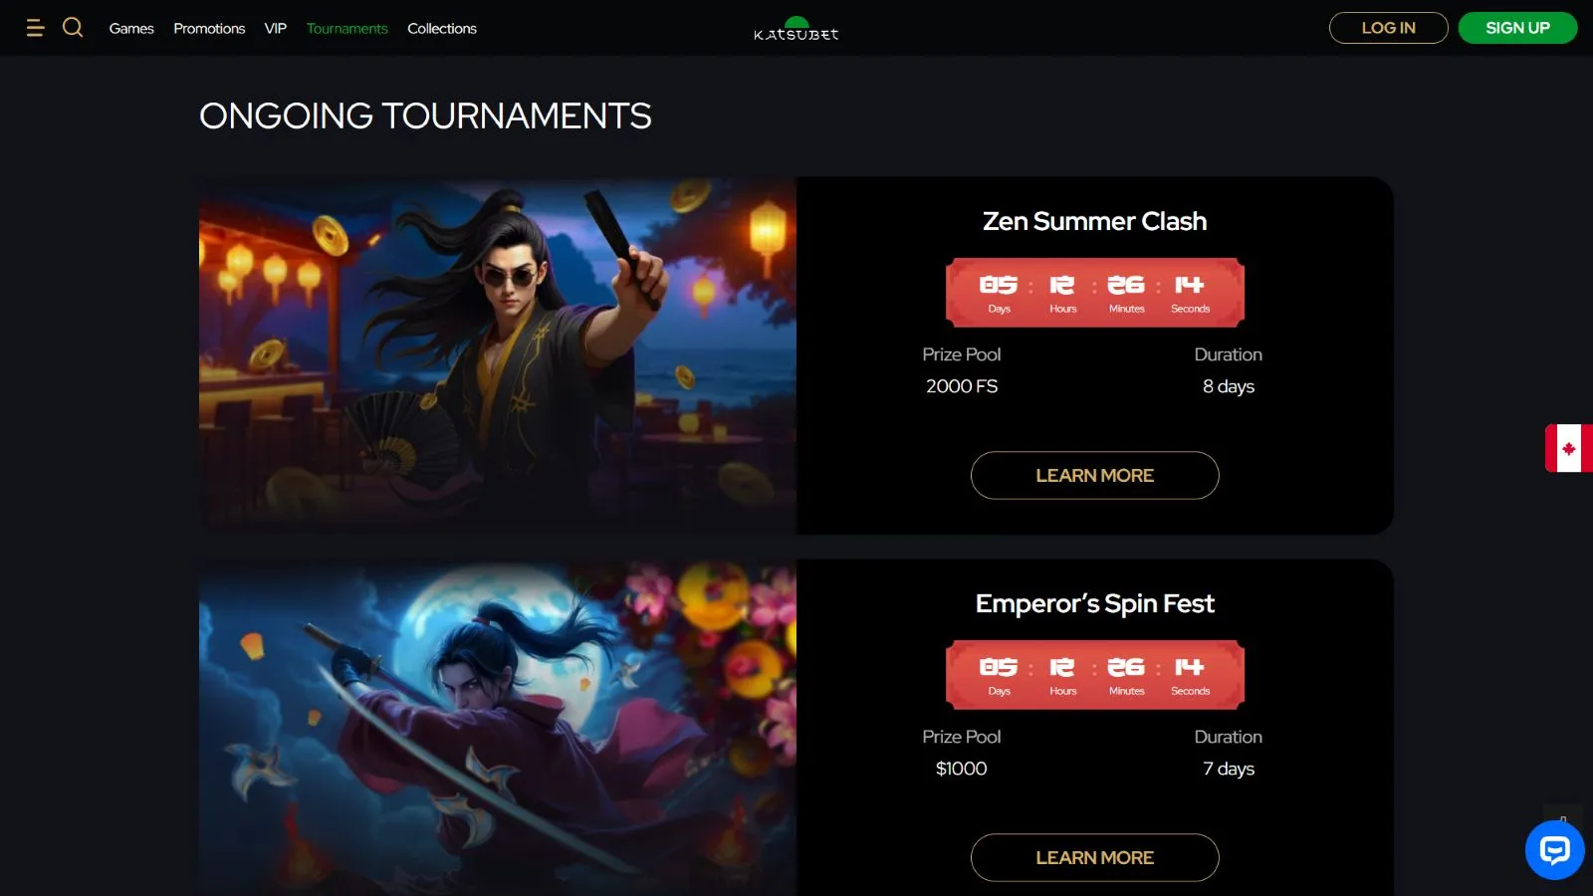
Task: Click the KatsuBet logo
Action: click(796, 29)
